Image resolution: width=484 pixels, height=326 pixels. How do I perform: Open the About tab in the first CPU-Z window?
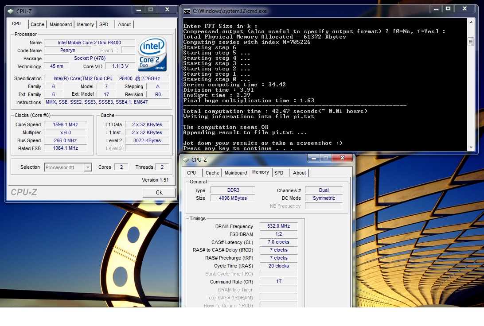pyautogui.click(x=124, y=24)
